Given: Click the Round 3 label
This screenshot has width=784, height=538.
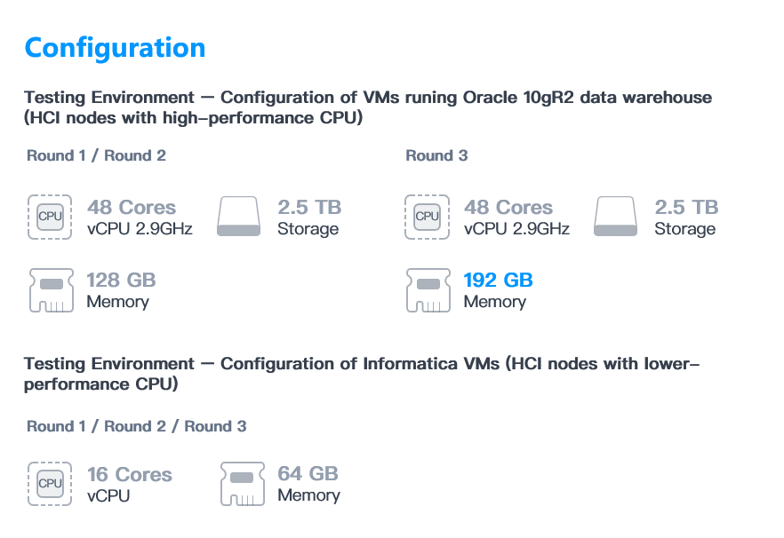Looking at the screenshot, I should (x=436, y=155).
